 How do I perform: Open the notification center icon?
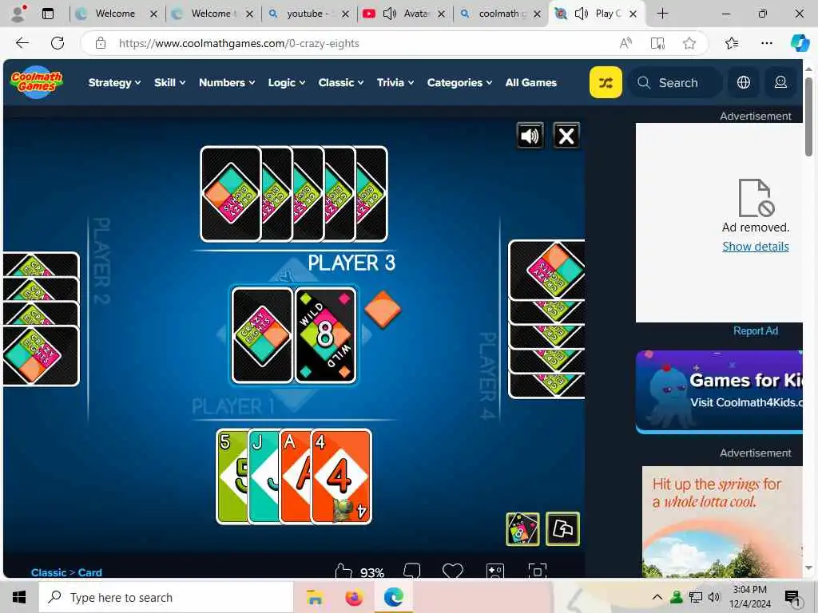pyautogui.click(x=792, y=599)
